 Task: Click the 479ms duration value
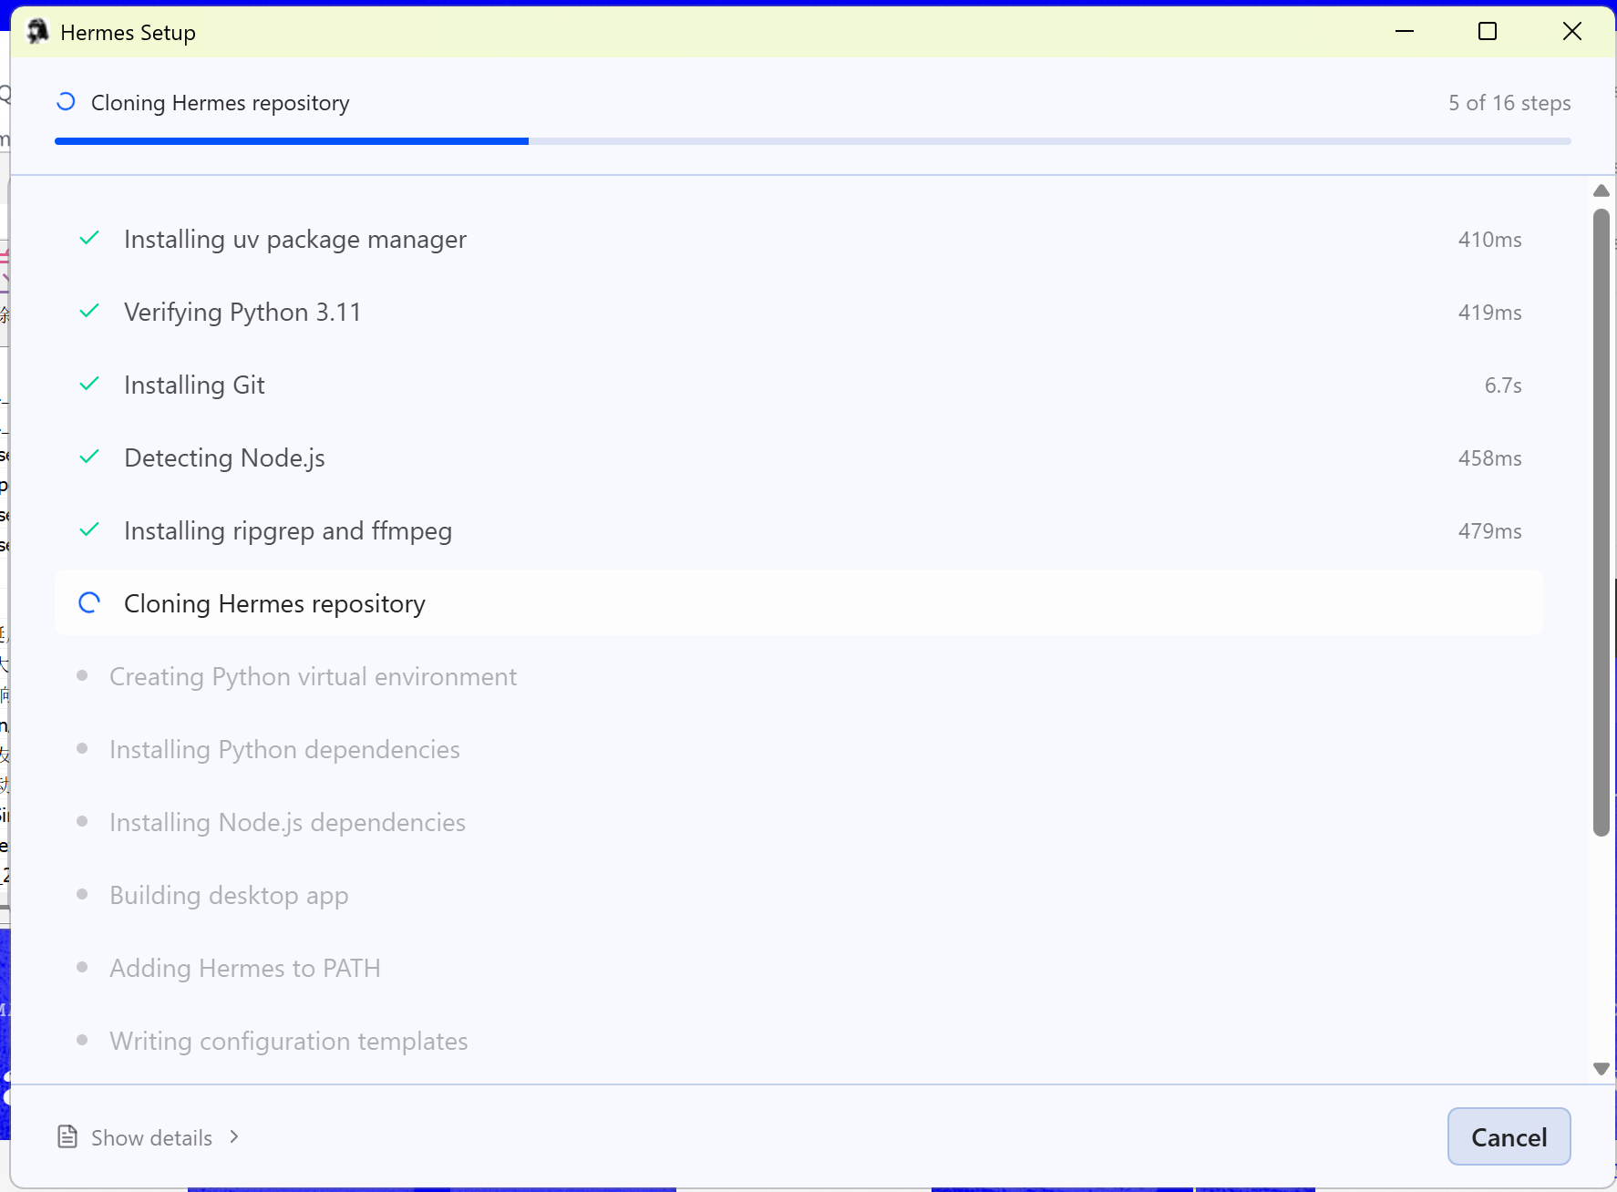[x=1489, y=531]
